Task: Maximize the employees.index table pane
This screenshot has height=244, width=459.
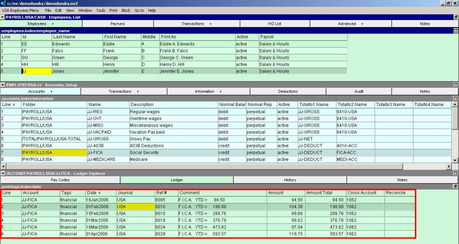Action: point(455,31)
